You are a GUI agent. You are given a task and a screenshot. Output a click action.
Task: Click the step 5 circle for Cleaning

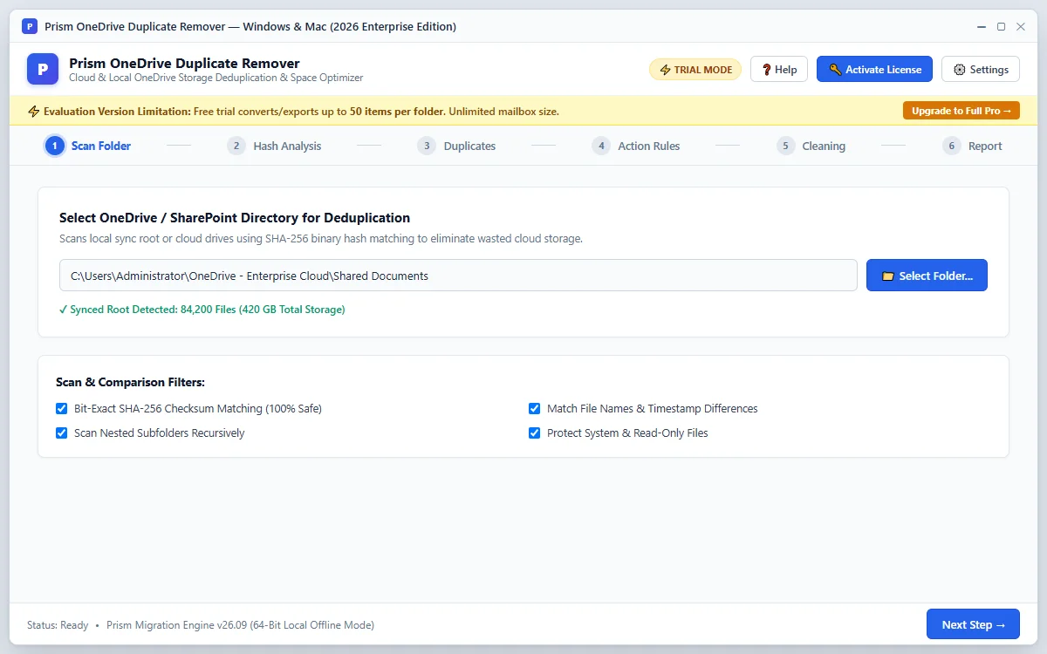click(786, 146)
